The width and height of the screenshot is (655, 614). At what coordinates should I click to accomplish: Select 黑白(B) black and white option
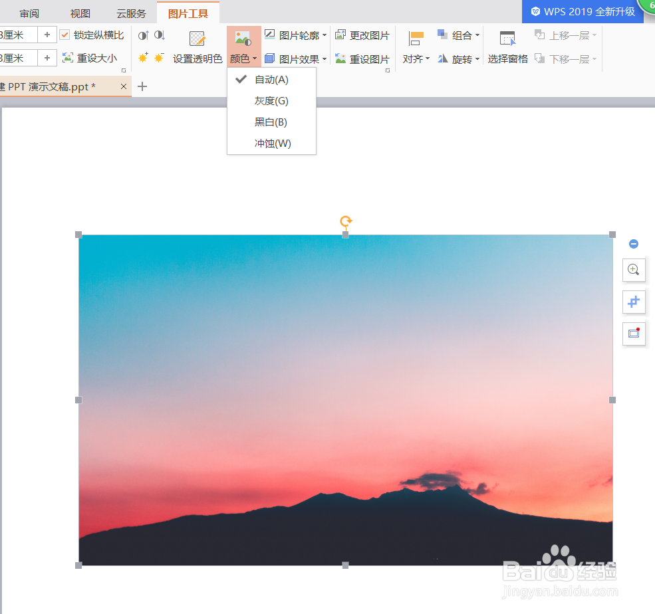pos(271,122)
